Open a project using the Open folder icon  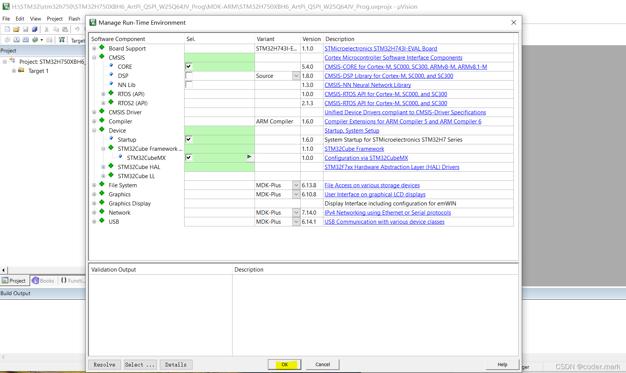(x=16, y=29)
